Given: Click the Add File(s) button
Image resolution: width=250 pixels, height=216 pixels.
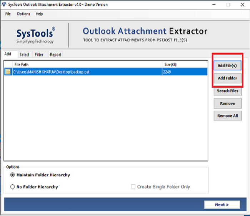Looking at the screenshot, I should click(x=227, y=66).
